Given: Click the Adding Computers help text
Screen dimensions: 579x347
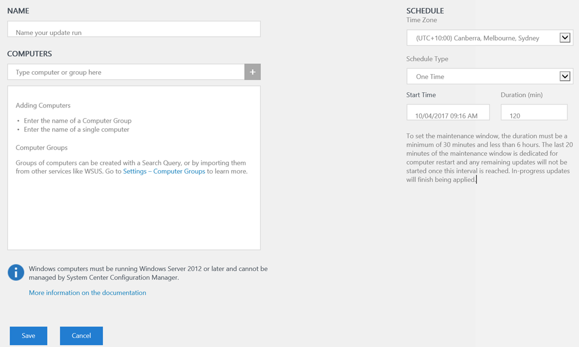Looking at the screenshot, I should click(x=43, y=106).
